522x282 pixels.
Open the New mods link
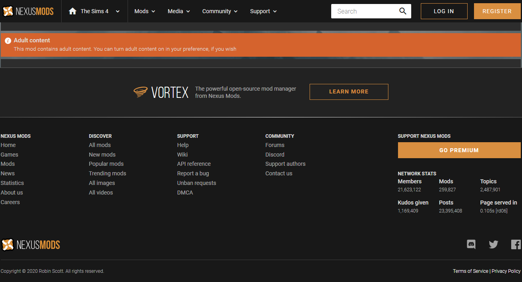(x=102, y=155)
